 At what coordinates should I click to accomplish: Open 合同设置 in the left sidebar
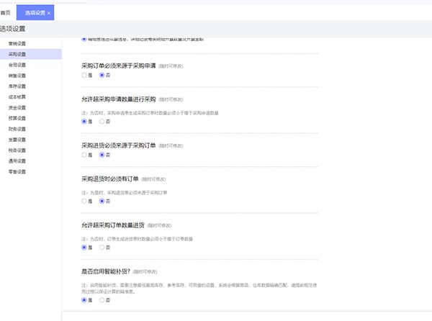pos(17,65)
